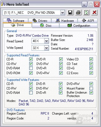Expand the Read Speed dropdown

(46, 41)
